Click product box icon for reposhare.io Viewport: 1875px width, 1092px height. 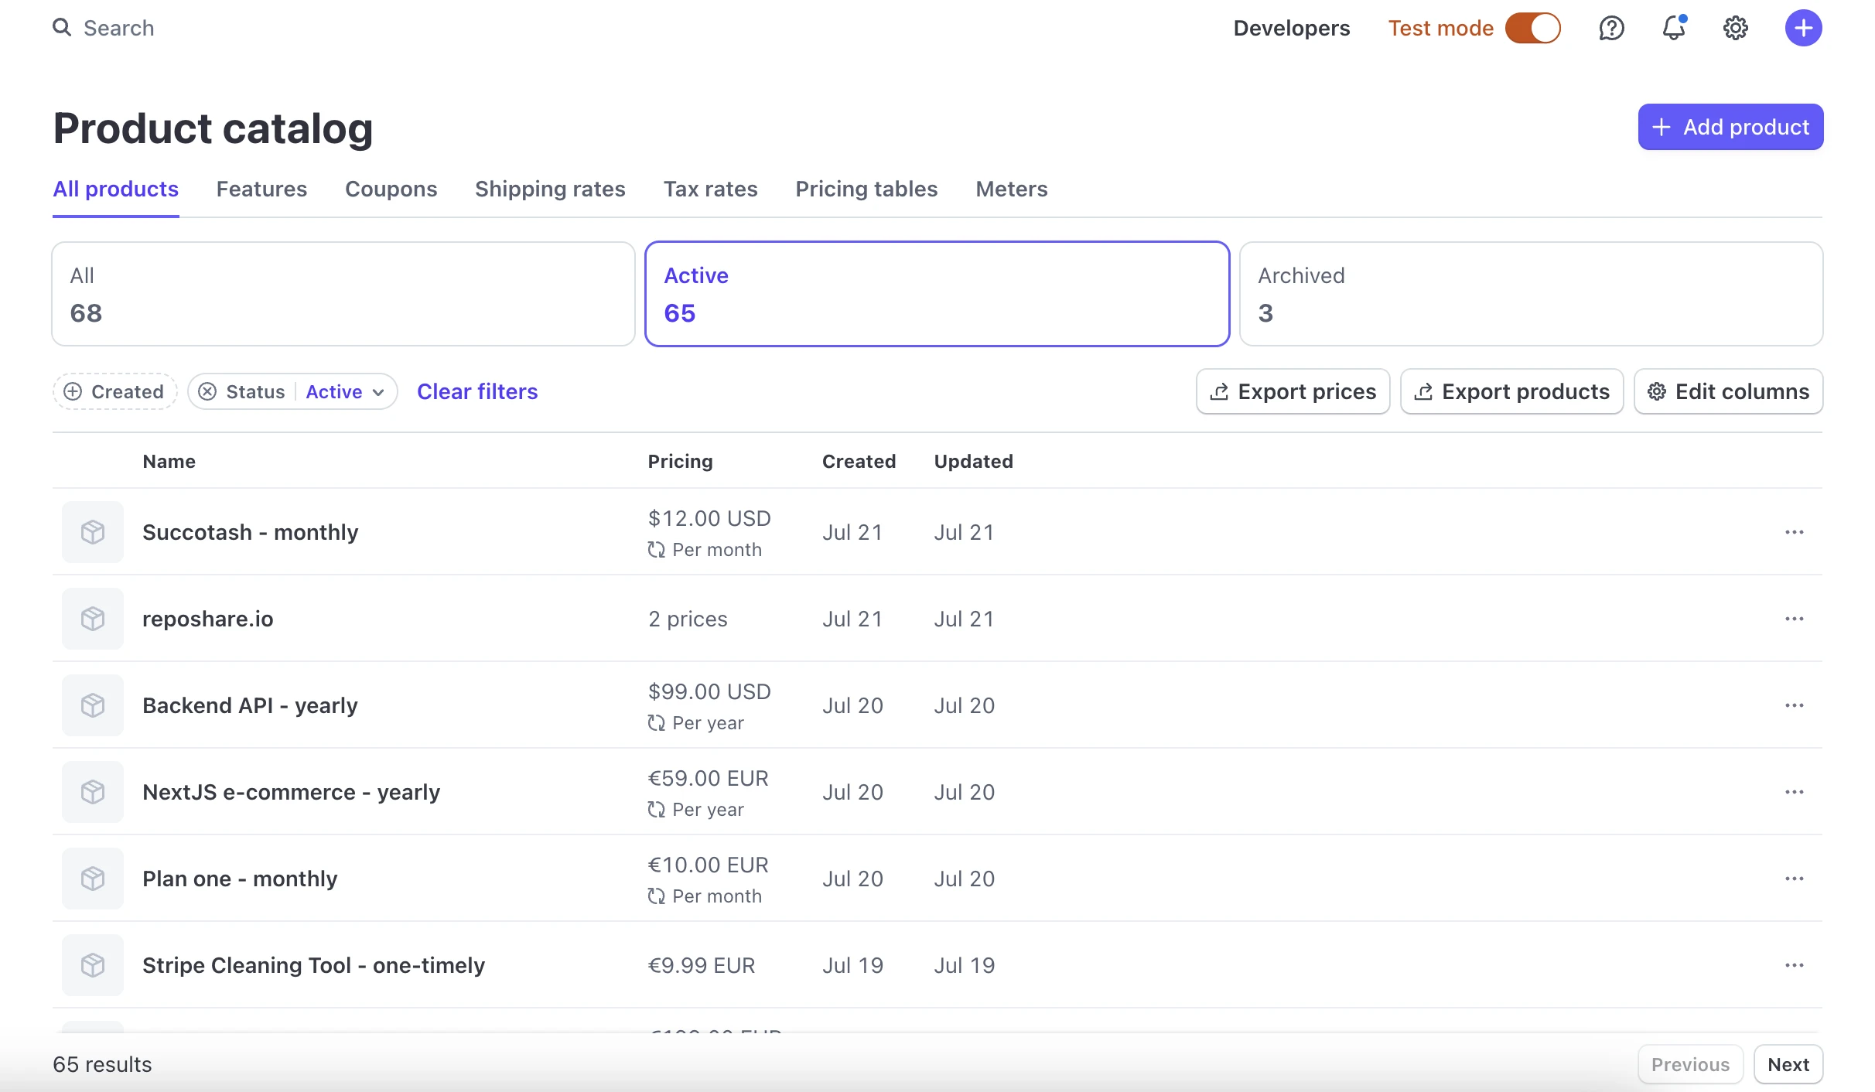tap(93, 619)
